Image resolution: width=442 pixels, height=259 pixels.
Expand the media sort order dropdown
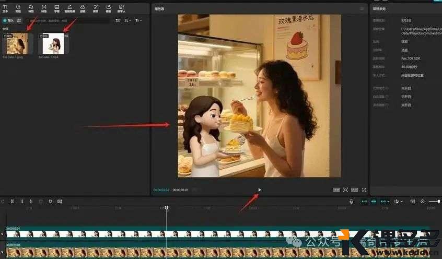point(128,20)
